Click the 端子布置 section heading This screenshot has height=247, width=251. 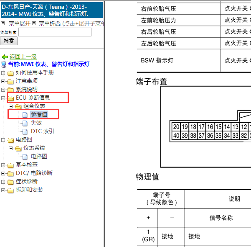click(152, 81)
